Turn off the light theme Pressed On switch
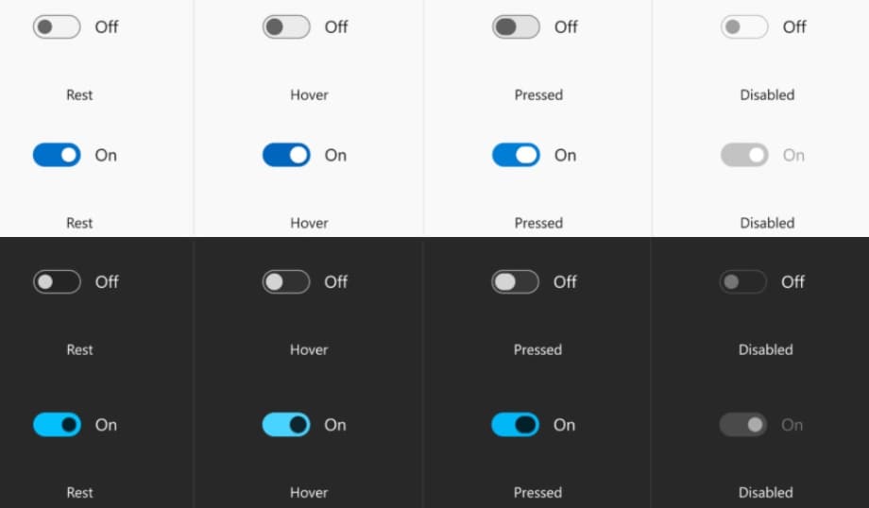This screenshot has width=869, height=508. point(516,155)
